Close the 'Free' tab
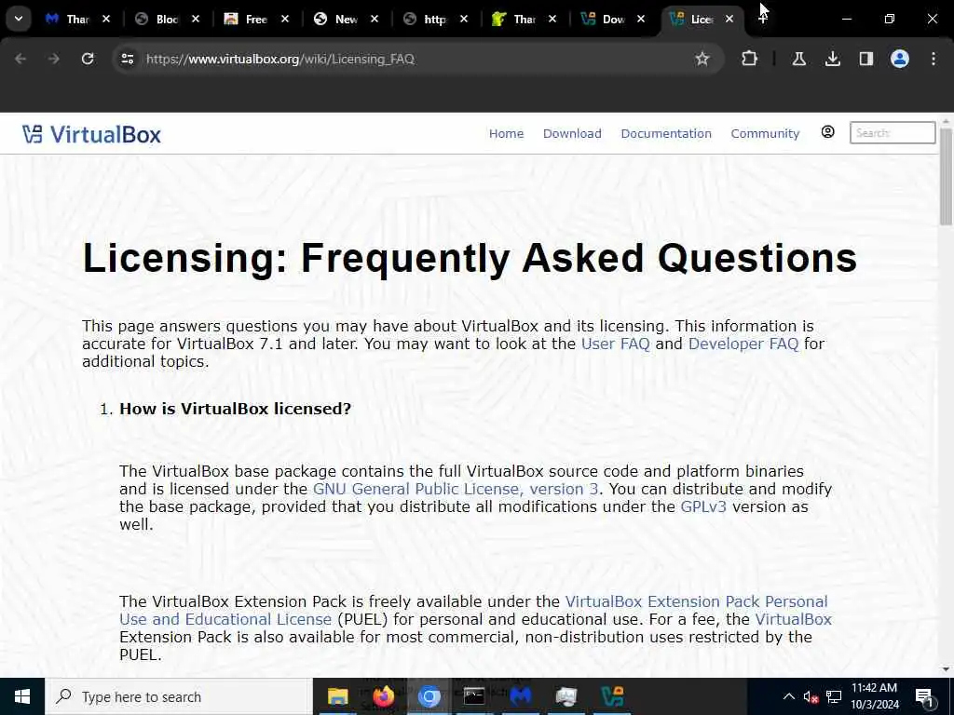The image size is (954, 715). click(285, 19)
